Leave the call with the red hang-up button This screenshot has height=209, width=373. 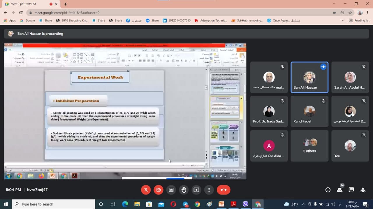(x=224, y=190)
